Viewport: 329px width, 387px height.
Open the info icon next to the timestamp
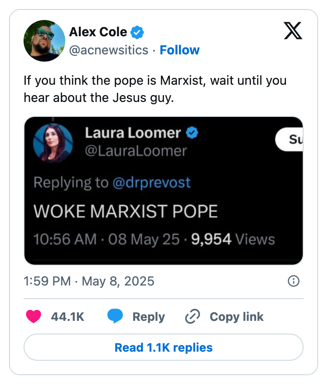(x=294, y=281)
